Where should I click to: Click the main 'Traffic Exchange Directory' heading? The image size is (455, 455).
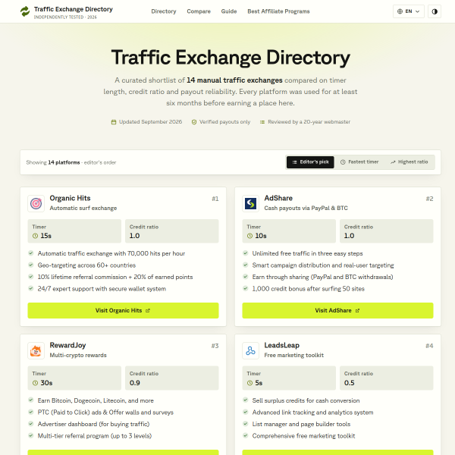click(231, 58)
